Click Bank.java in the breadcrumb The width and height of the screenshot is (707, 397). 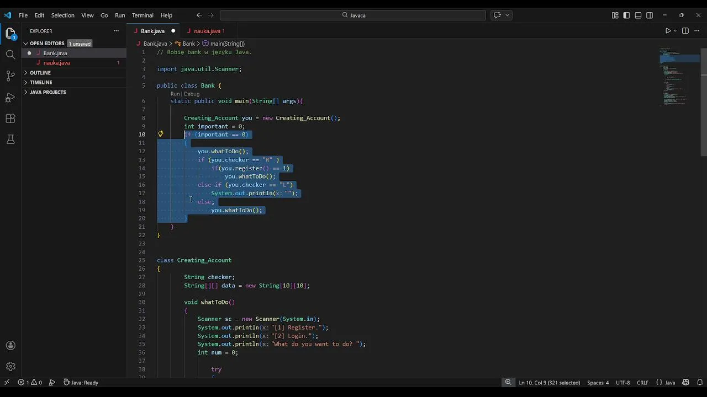(155, 44)
